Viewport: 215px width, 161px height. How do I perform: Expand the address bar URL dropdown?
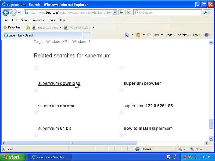pyautogui.click(x=115, y=12)
